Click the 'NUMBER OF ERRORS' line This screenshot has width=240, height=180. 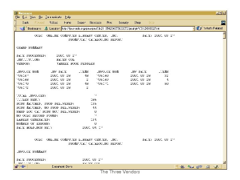click(x=56, y=124)
